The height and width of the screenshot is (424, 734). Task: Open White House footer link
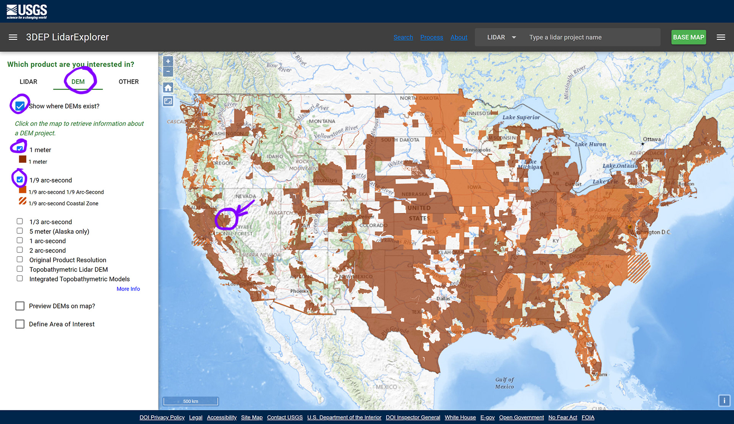460,418
